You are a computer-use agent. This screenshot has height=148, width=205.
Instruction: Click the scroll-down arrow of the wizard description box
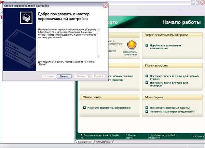(99, 56)
